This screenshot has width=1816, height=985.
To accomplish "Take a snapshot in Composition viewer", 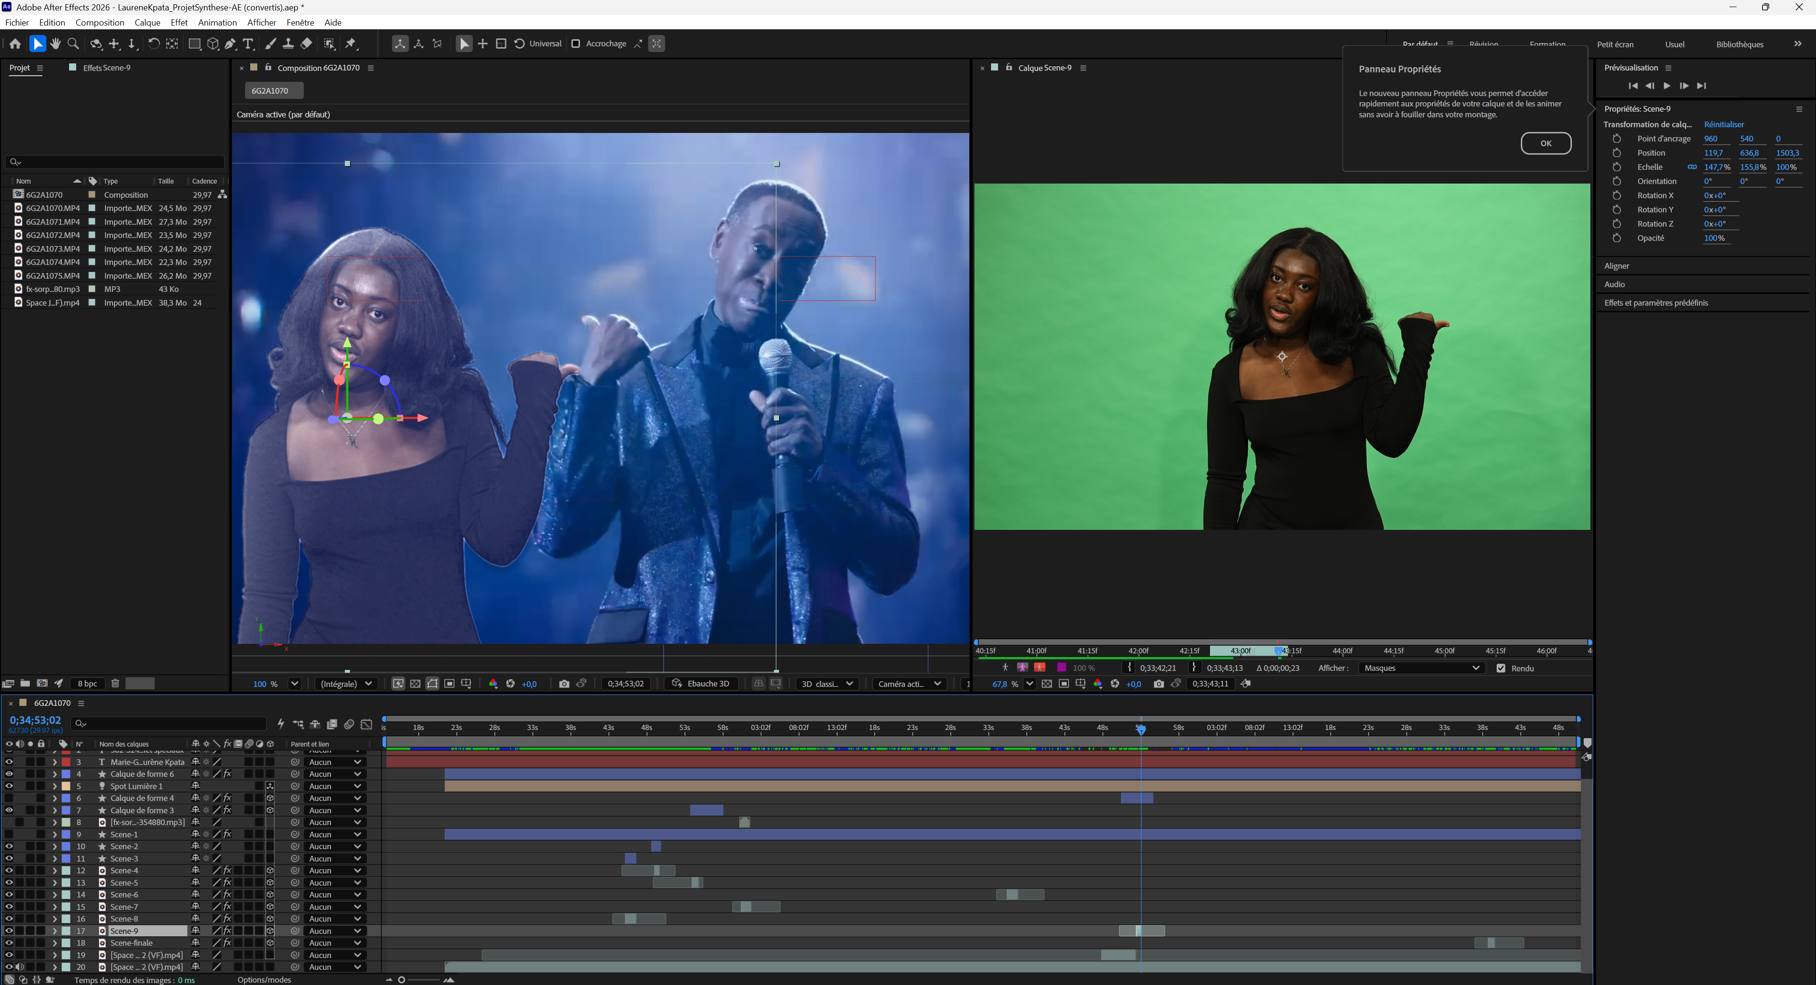I will (564, 684).
